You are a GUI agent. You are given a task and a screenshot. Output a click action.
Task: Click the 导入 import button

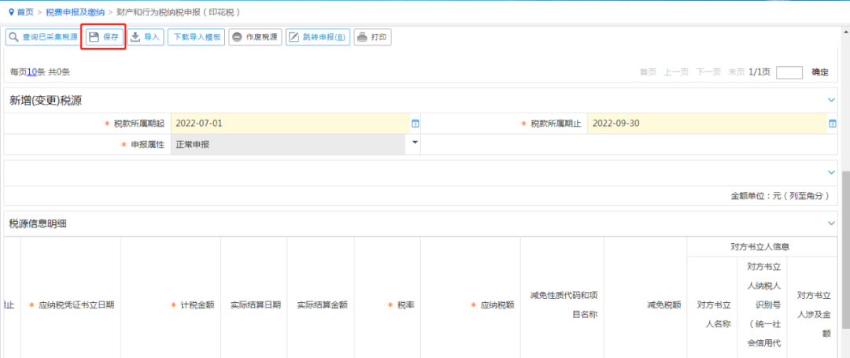(146, 37)
